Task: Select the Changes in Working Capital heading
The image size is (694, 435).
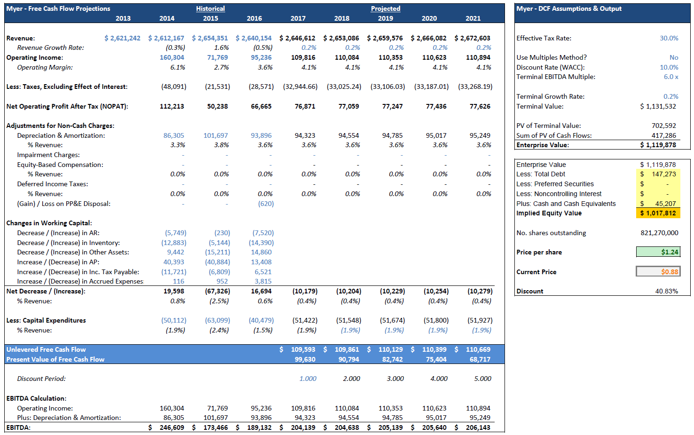Action: pyautogui.click(x=49, y=223)
